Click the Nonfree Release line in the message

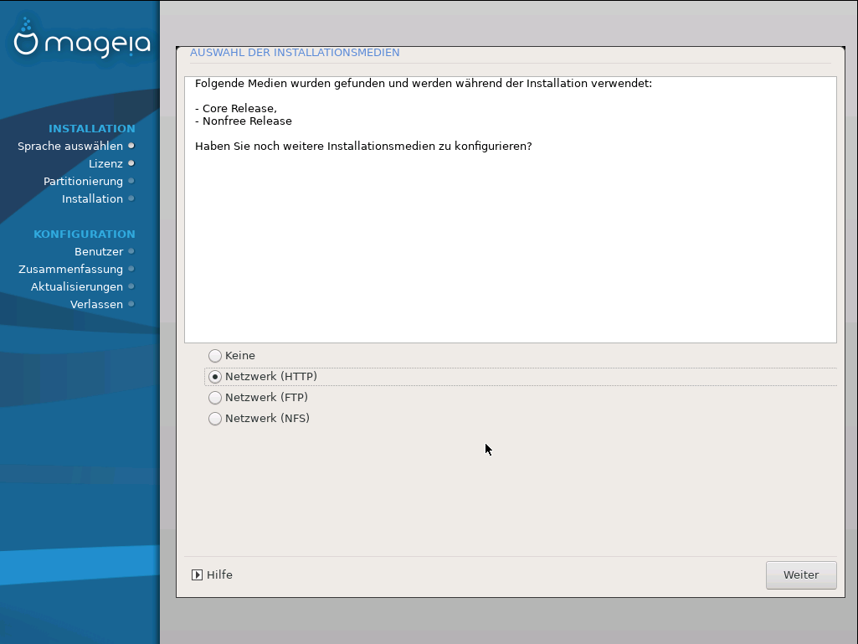(x=246, y=121)
